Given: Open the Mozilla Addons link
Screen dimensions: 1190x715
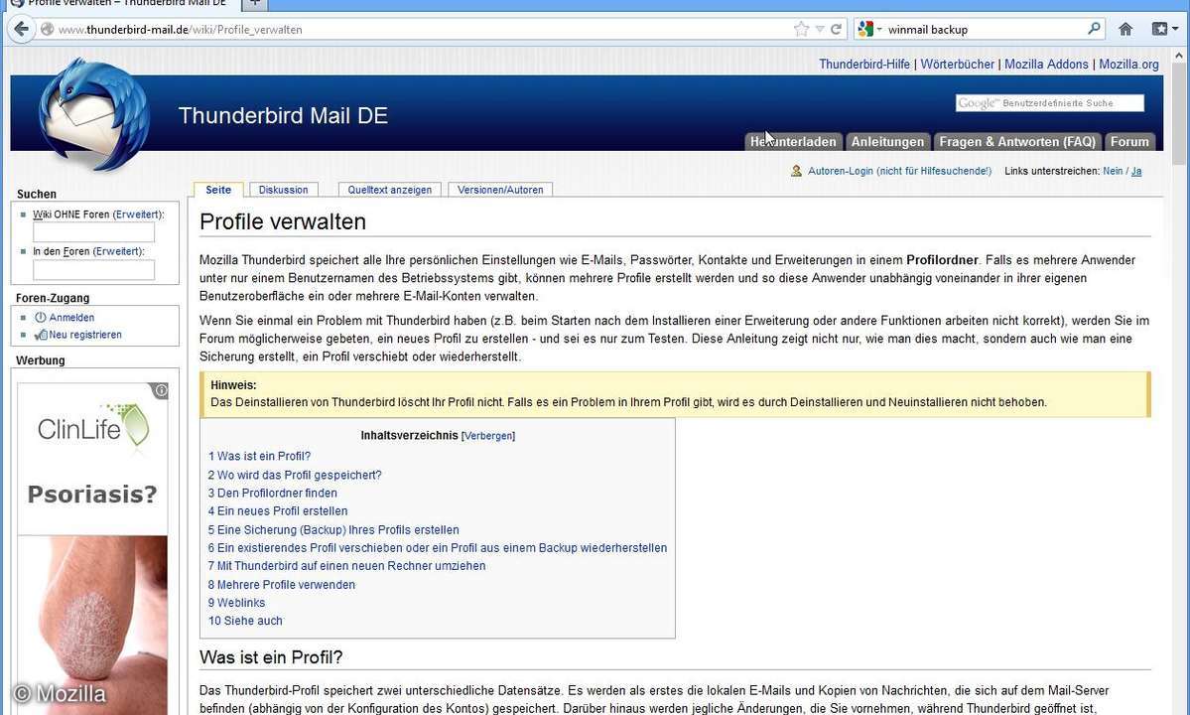Looking at the screenshot, I should (x=1046, y=65).
